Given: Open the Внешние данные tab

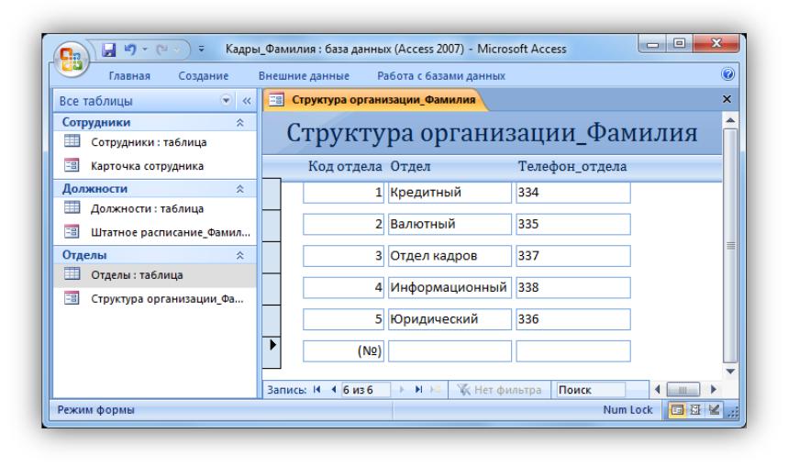Looking at the screenshot, I should click(x=304, y=76).
